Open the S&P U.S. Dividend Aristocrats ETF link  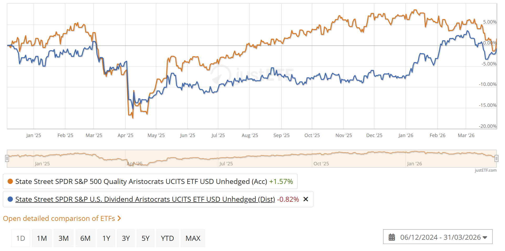[x=145, y=199]
